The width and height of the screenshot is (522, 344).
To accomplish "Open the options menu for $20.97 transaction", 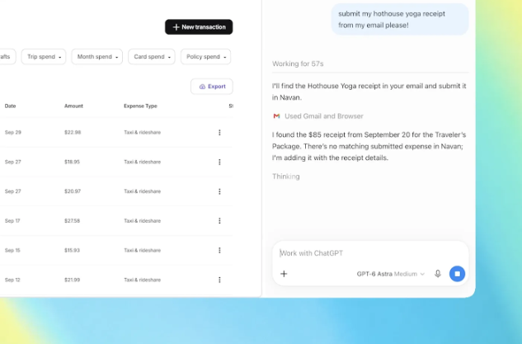I will 219,191.
